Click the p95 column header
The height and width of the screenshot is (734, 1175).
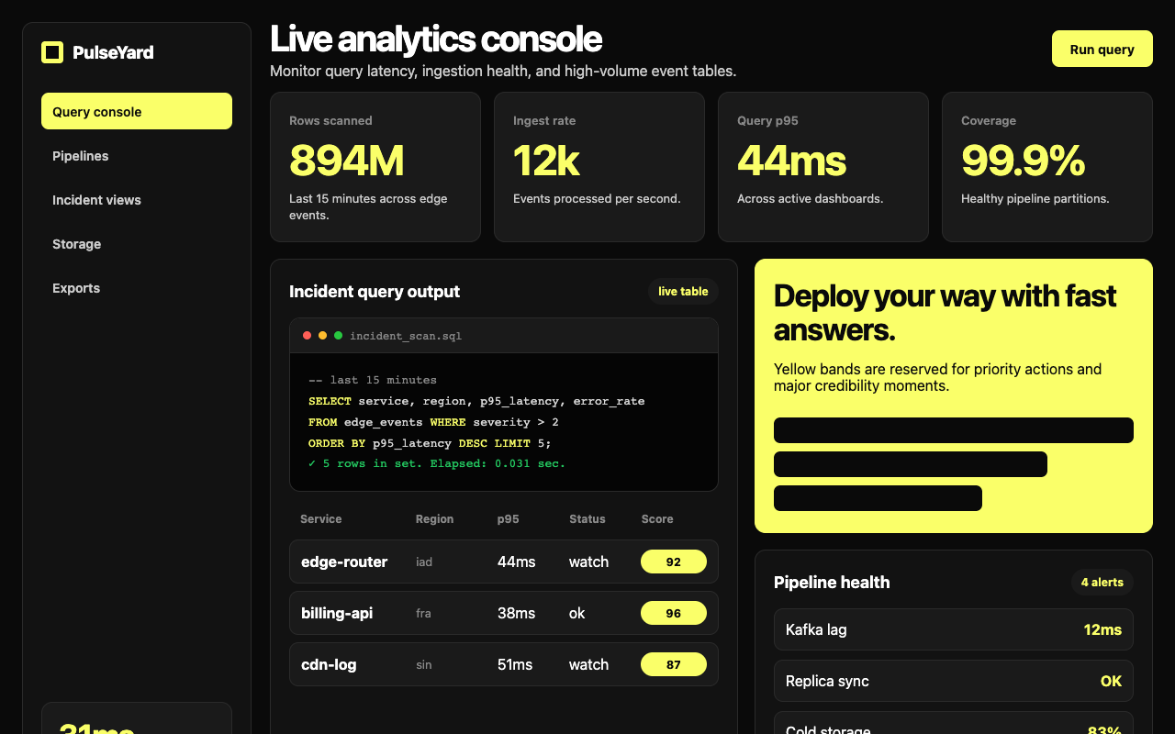coord(509,519)
